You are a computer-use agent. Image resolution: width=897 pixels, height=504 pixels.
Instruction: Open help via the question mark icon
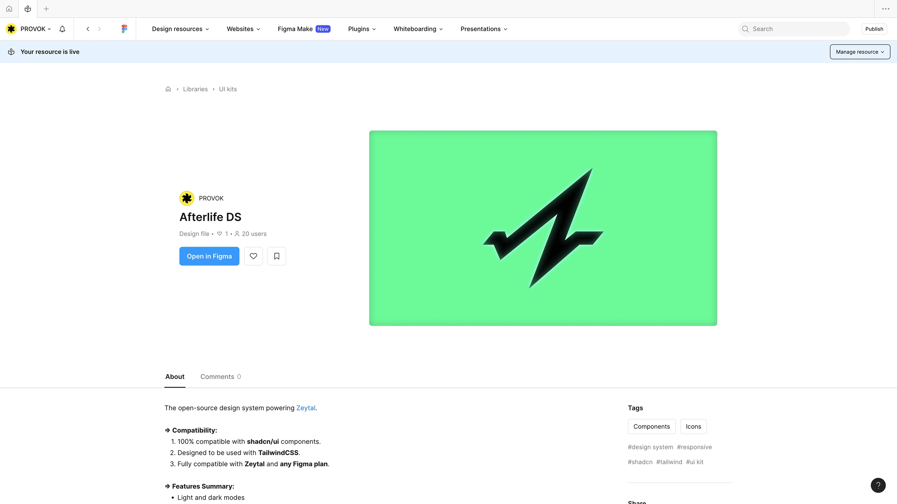879,485
